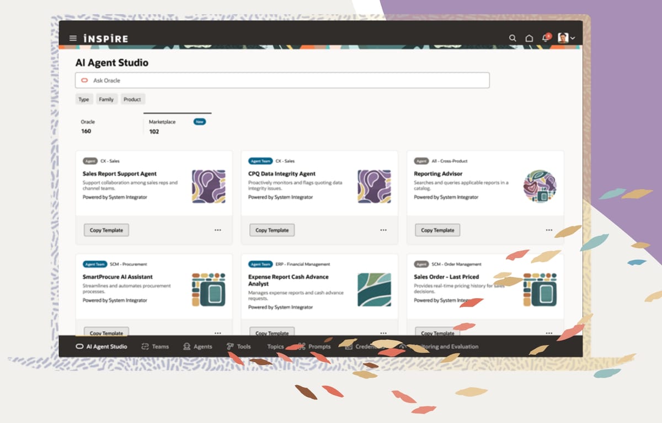662x423 pixels.
Task: Copy Template for CPQ Data Integrity Agent
Action: point(271,230)
